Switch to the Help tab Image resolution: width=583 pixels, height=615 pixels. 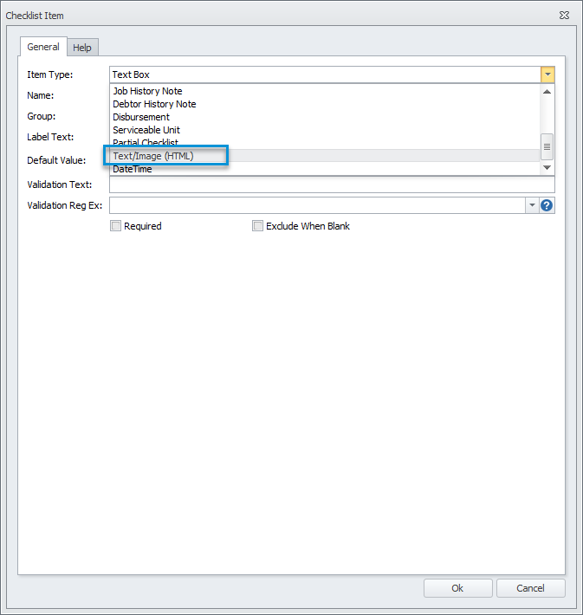[82, 48]
